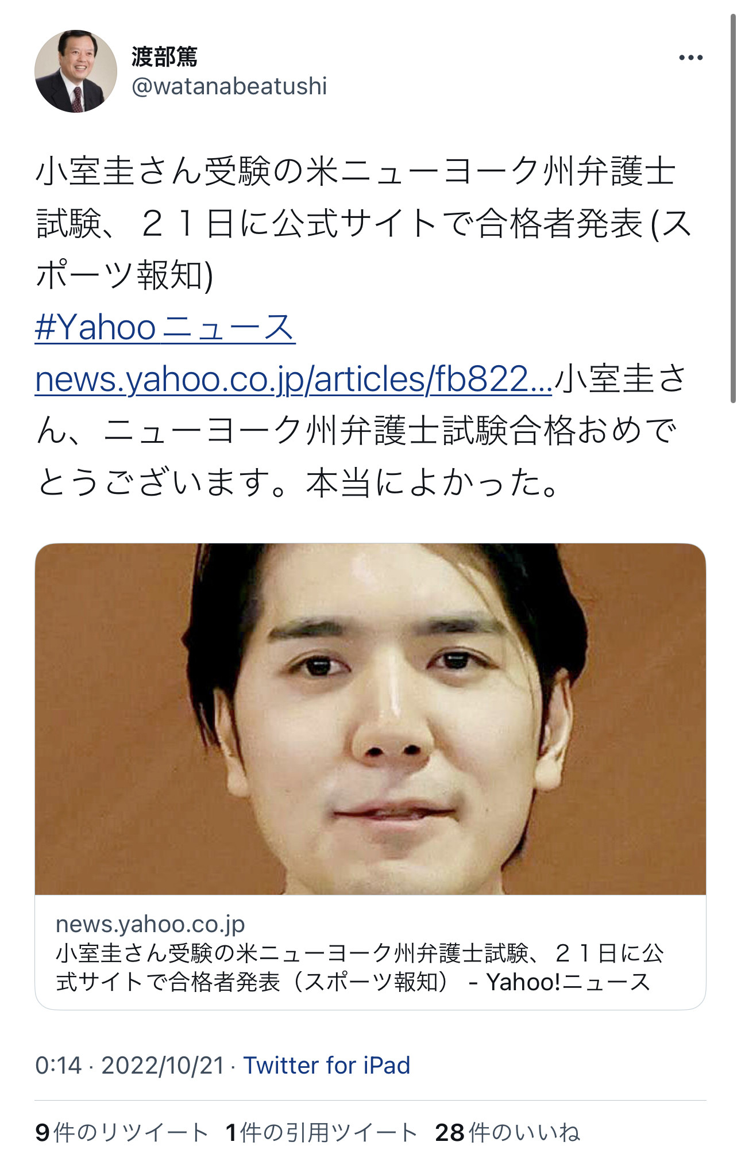Select the retweet count number 9

43,1133
